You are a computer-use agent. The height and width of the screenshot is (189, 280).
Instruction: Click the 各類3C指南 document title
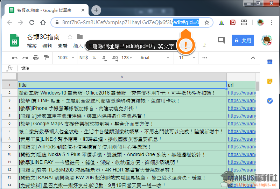tap(43, 37)
